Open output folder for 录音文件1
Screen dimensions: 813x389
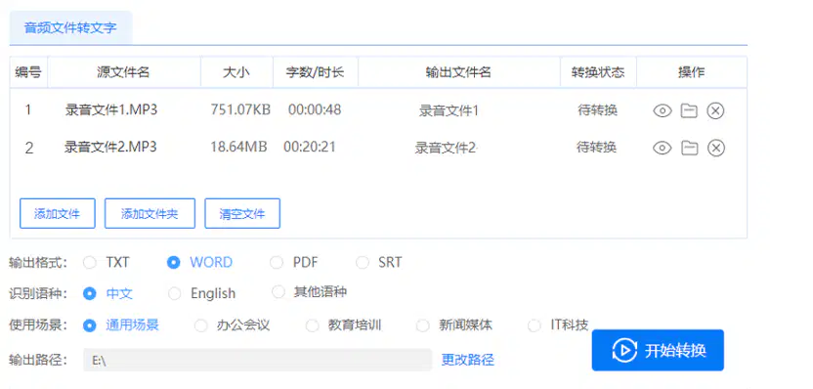(689, 110)
